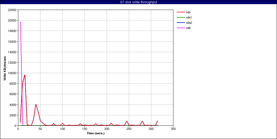This screenshot has width=277, height=139.
Task: Click the 6000 y-axis tick label
Action: pos(13,94)
